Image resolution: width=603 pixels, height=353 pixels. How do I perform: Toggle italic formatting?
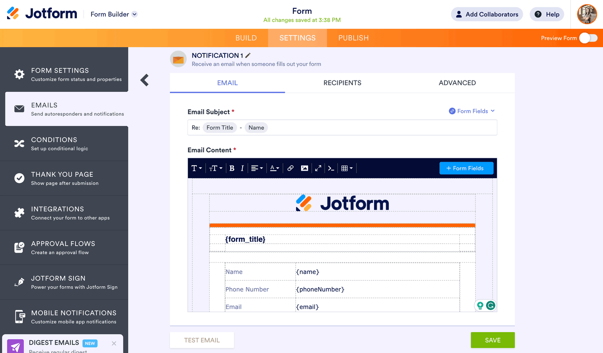coord(242,168)
